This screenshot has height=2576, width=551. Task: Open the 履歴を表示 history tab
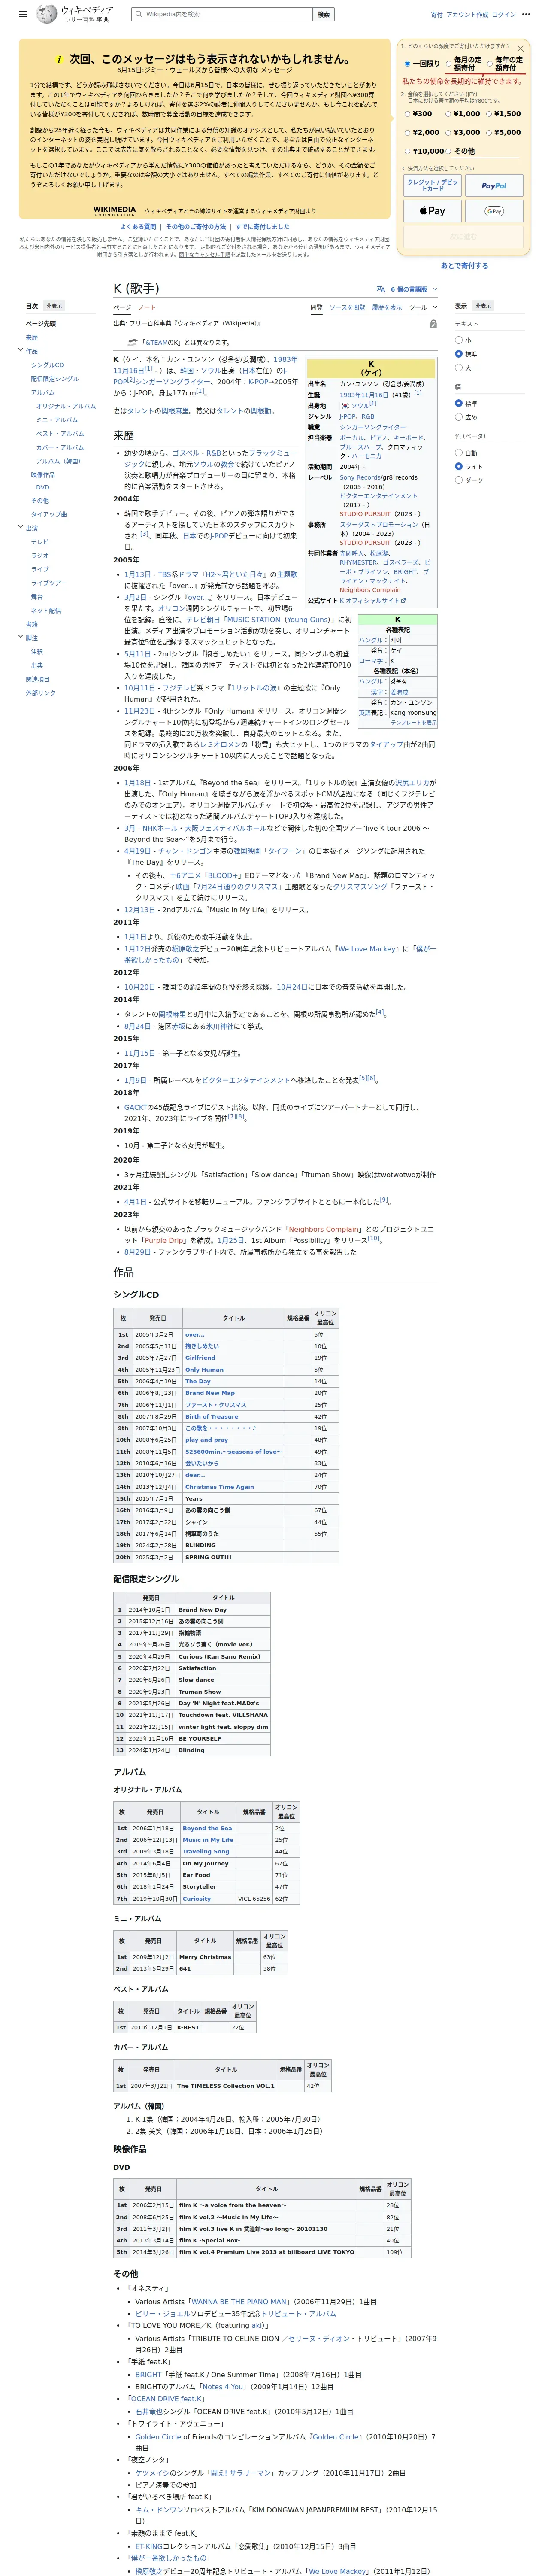pyautogui.click(x=387, y=308)
